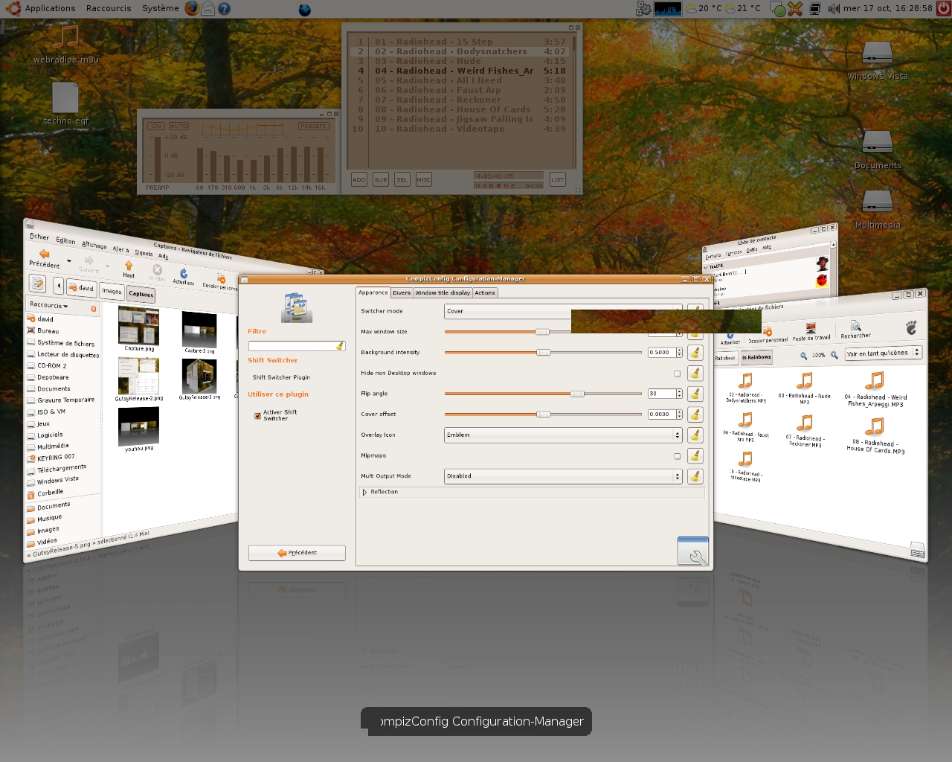The image size is (952, 762).
Task: Click the red power button in the panel
Action: click(943, 8)
